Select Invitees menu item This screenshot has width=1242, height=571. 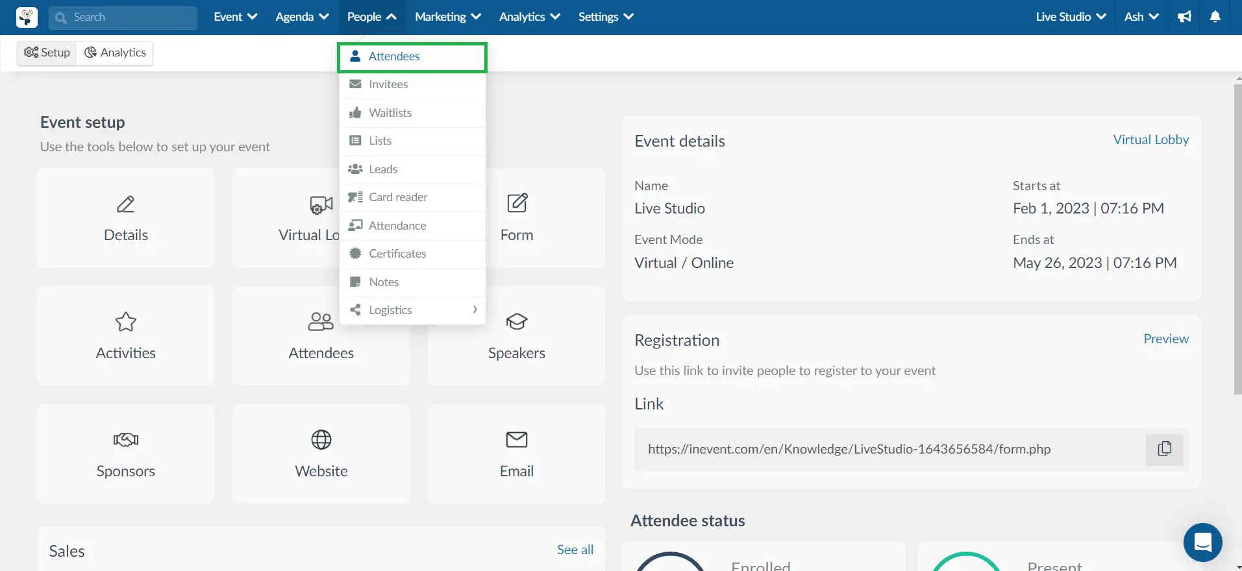pyautogui.click(x=412, y=84)
